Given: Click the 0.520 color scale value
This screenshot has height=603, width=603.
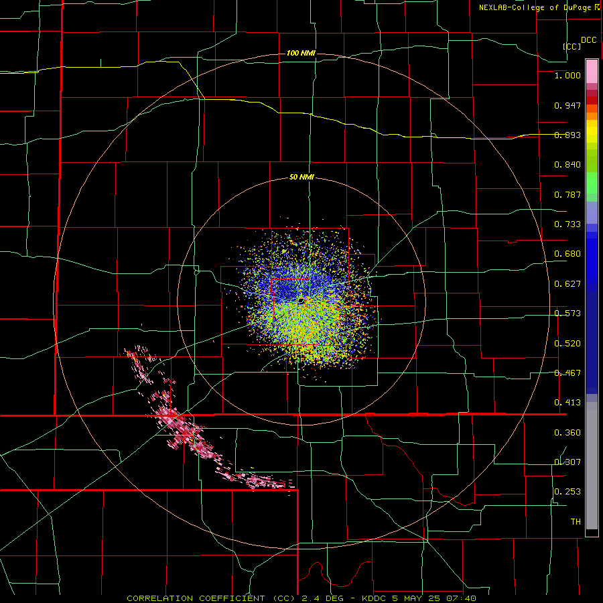Looking at the screenshot, I should [x=567, y=344].
